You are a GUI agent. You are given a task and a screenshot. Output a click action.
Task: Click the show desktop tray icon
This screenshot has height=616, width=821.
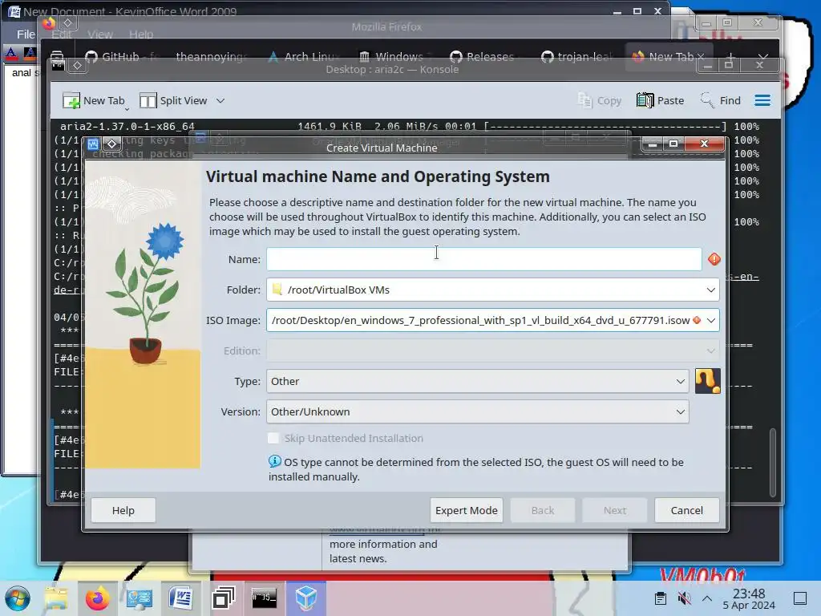tap(799, 598)
